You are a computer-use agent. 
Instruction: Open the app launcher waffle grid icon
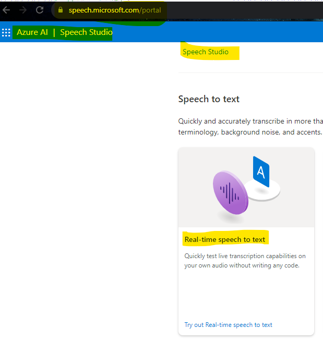point(6,33)
